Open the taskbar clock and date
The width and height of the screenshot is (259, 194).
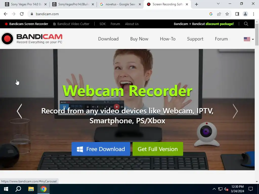(x=237, y=189)
